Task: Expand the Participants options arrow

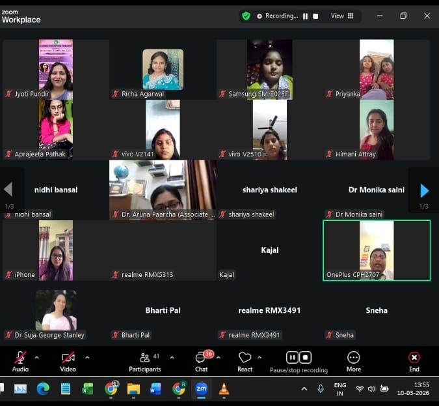Action: point(172,357)
